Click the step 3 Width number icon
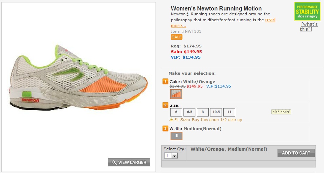This screenshot has height=173, width=324. [x=165, y=129]
